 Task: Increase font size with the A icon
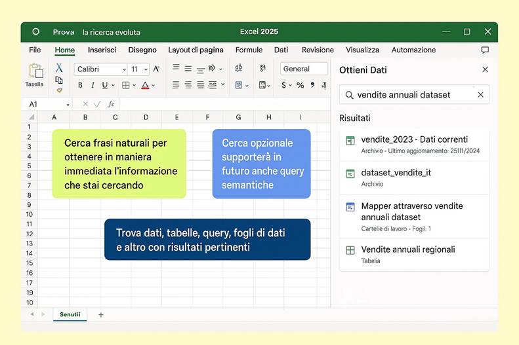(x=156, y=69)
